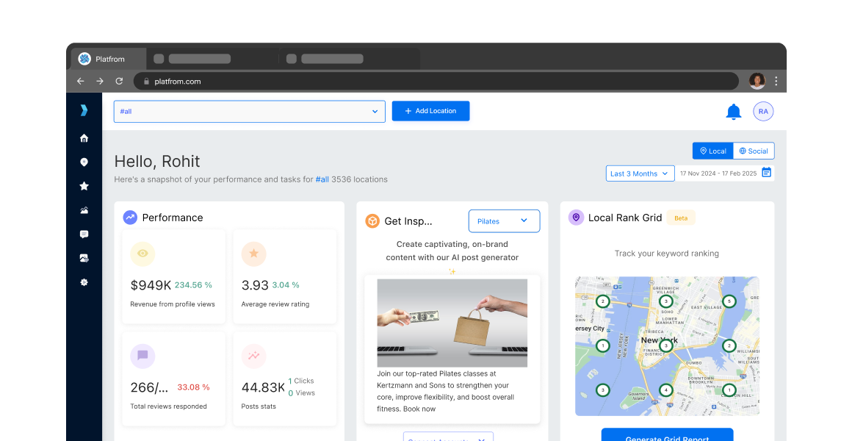
Task: Click the Get Insp... card title
Action: [x=408, y=220]
